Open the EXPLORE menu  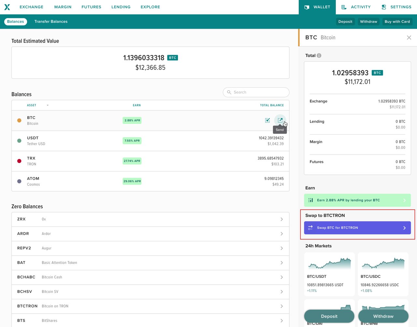pos(150,7)
